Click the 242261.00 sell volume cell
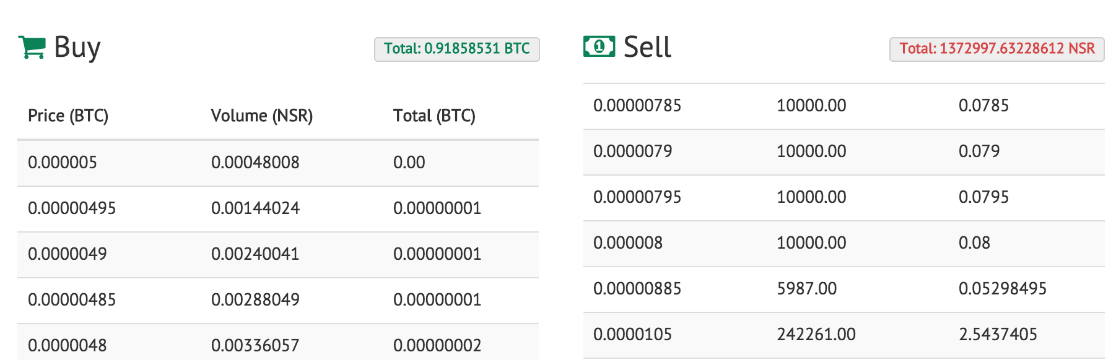The width and height of the screenshot is (1116, 360). pyautogui.click(x=816, y=335)
